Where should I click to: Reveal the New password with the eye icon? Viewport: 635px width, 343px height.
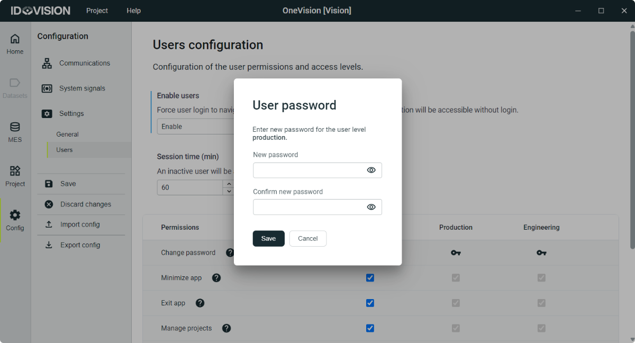point(371,170)
